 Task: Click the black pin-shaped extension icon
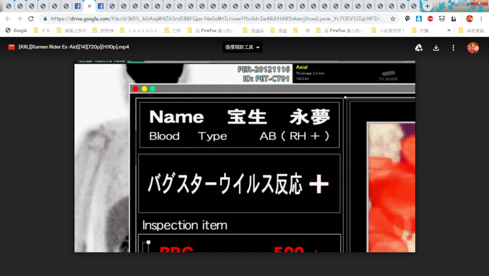pos(407,19)
